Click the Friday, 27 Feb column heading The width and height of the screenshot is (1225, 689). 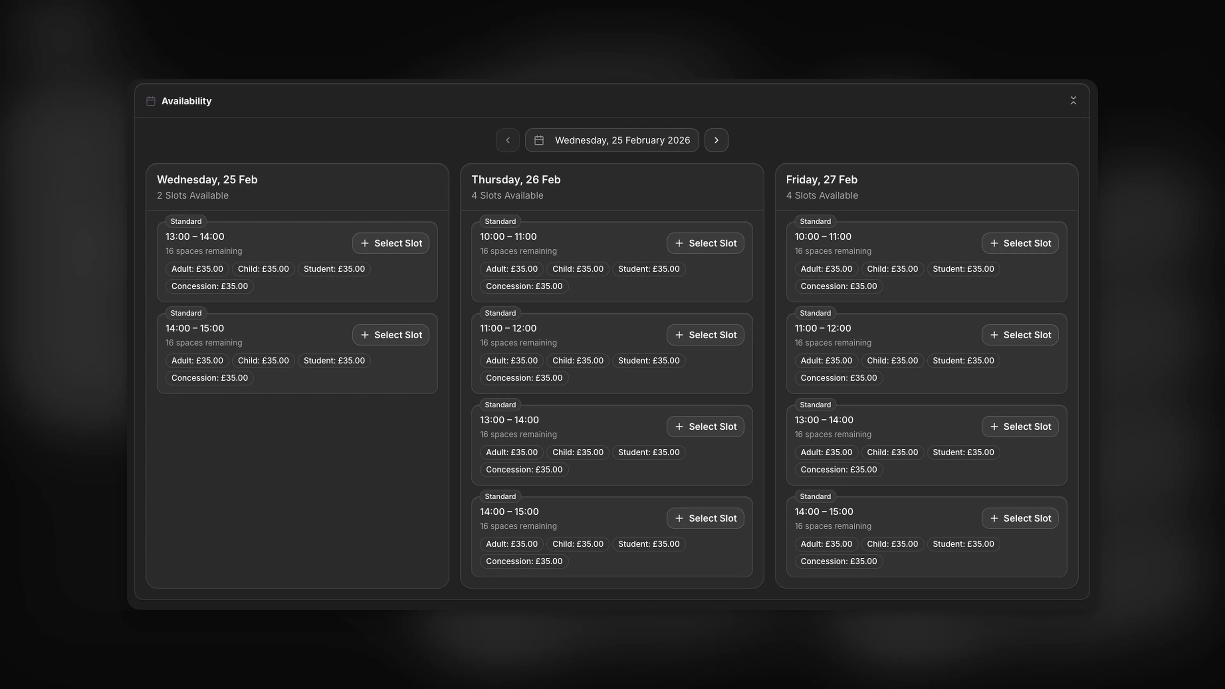coord(822,180)
